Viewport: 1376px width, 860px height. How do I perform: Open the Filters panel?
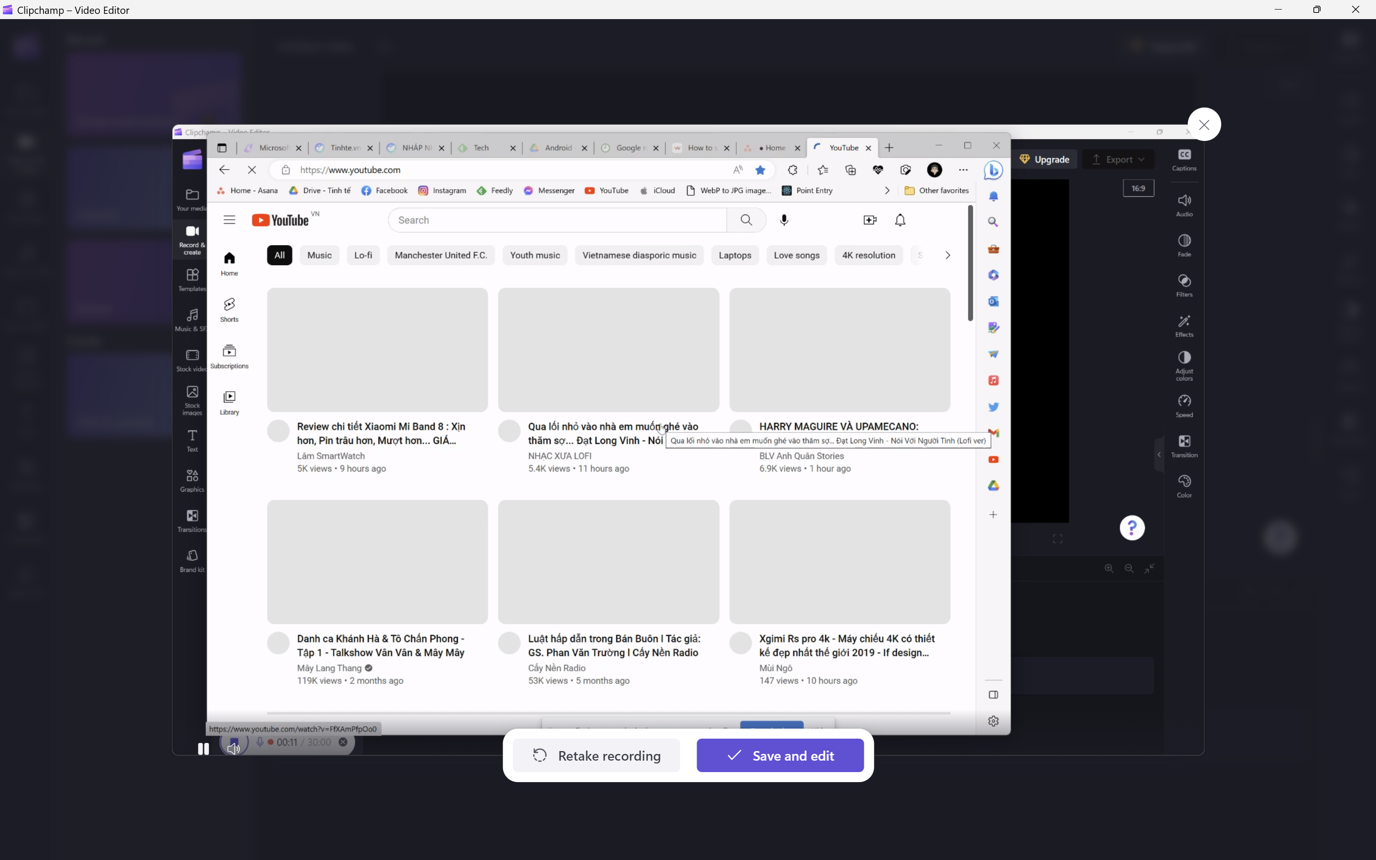coord(1184,286)
